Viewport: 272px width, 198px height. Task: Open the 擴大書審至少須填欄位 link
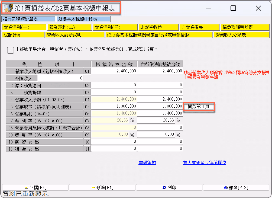[205, 162]
